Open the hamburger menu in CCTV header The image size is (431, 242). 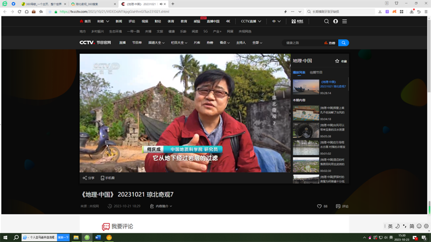345,22
